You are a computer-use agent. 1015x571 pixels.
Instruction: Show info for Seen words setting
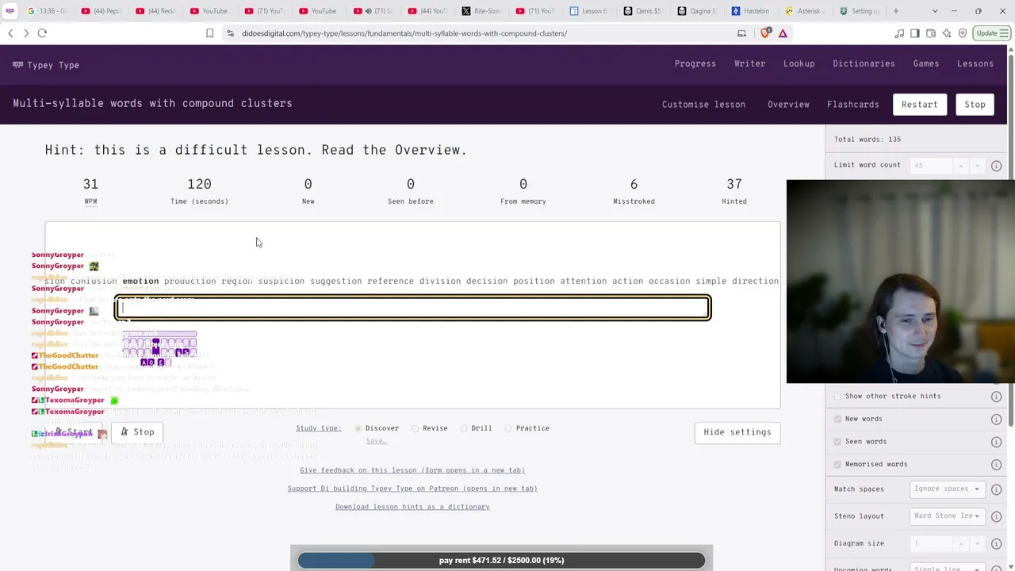(x=996, y=442)
